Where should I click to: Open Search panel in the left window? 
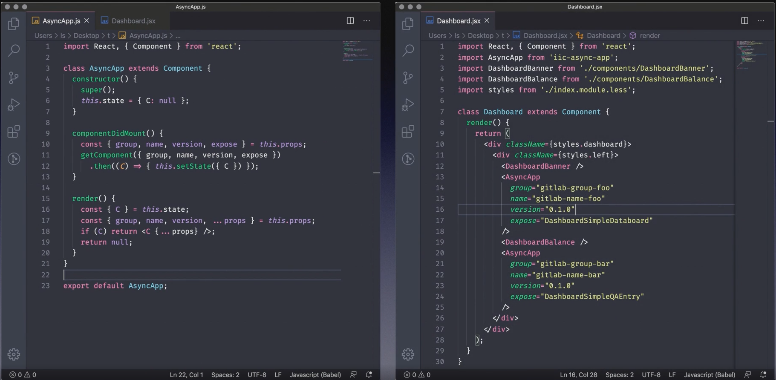[x=14, y=51]
